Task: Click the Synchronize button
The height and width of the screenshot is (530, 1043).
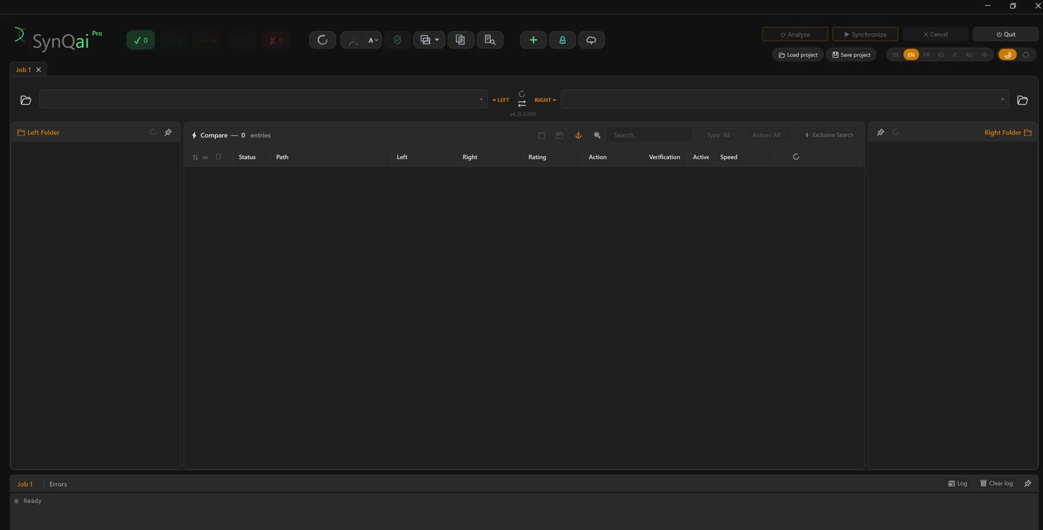Action: [x=865, y=34]
